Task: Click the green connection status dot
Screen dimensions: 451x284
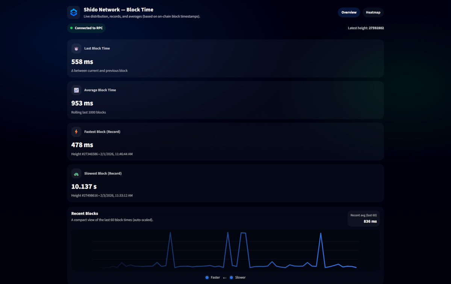Action: tap(71, 28)
